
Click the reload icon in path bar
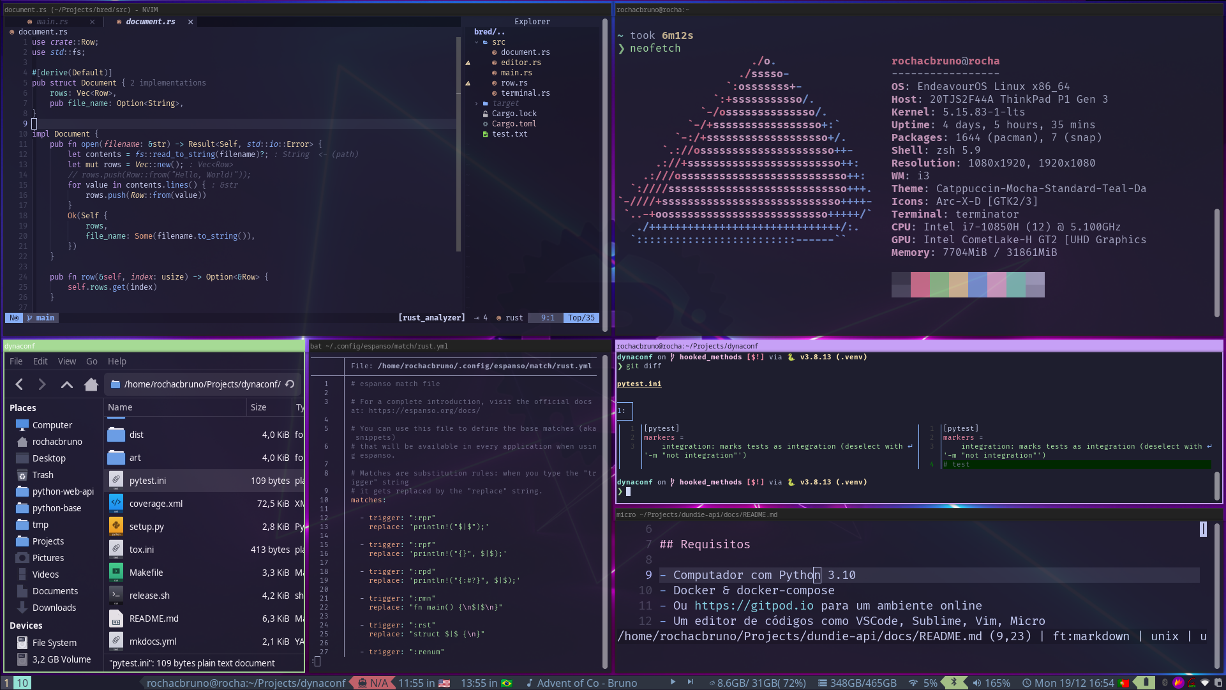[290, 384]
